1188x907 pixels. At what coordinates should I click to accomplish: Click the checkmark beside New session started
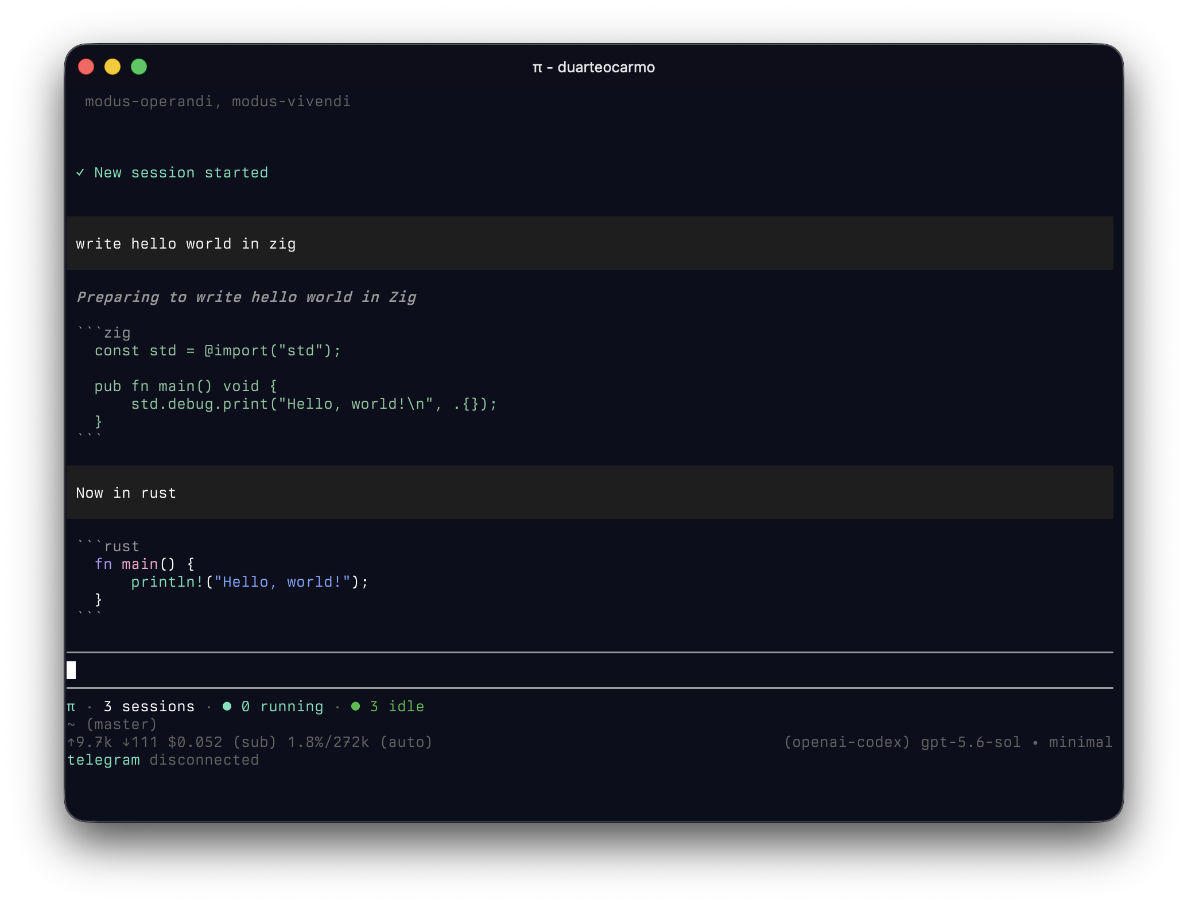point(80,173)
